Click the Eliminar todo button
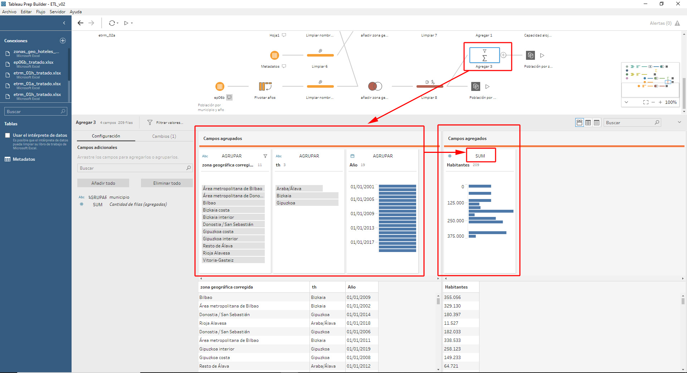This screenshot has width=687, height=373. coord(166,183)
